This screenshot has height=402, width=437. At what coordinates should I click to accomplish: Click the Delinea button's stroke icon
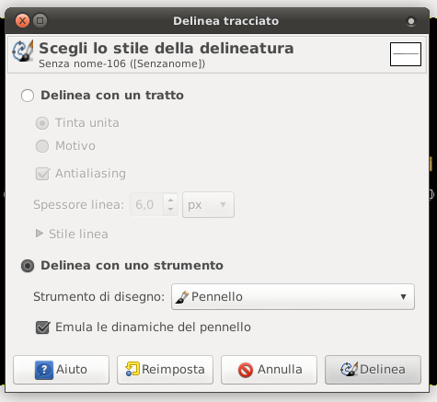pyautogui.click(x=349, y=369)
